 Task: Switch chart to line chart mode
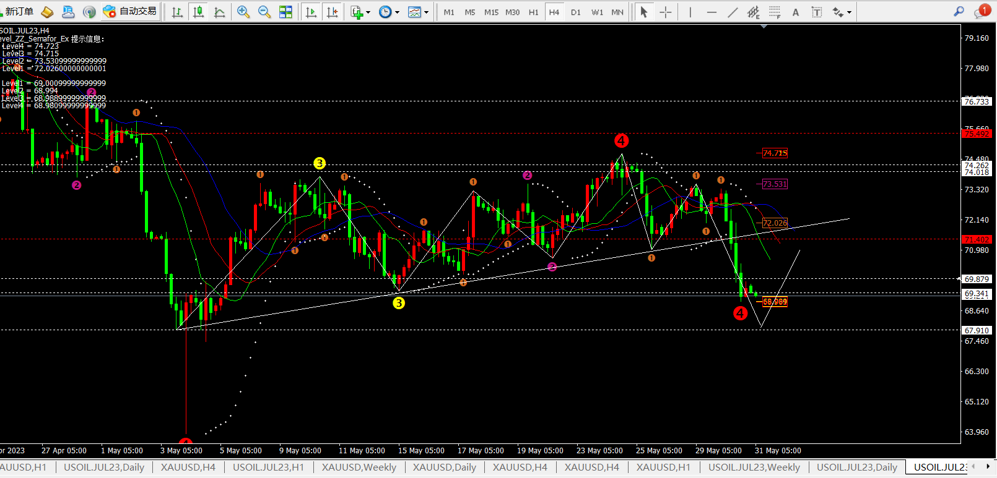tap(219, 12)
